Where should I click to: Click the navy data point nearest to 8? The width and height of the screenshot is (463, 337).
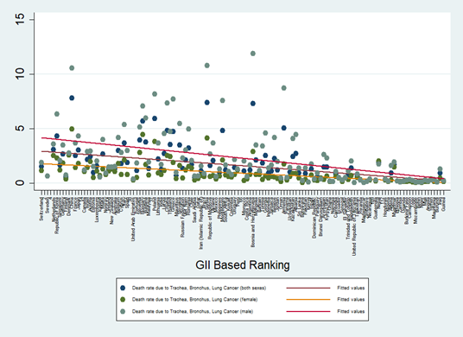coord(72,98)
